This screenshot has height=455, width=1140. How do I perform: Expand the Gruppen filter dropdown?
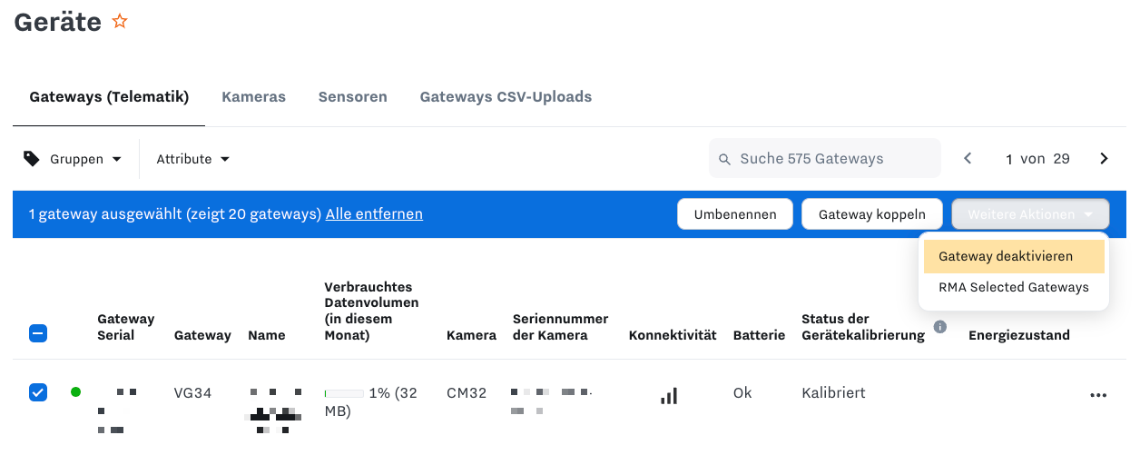coord(73,159)
